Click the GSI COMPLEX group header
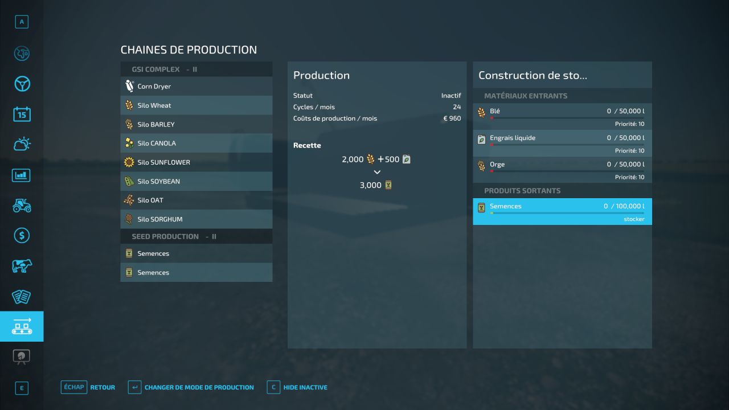Screen dimensions: 729x410 point(196,69)
